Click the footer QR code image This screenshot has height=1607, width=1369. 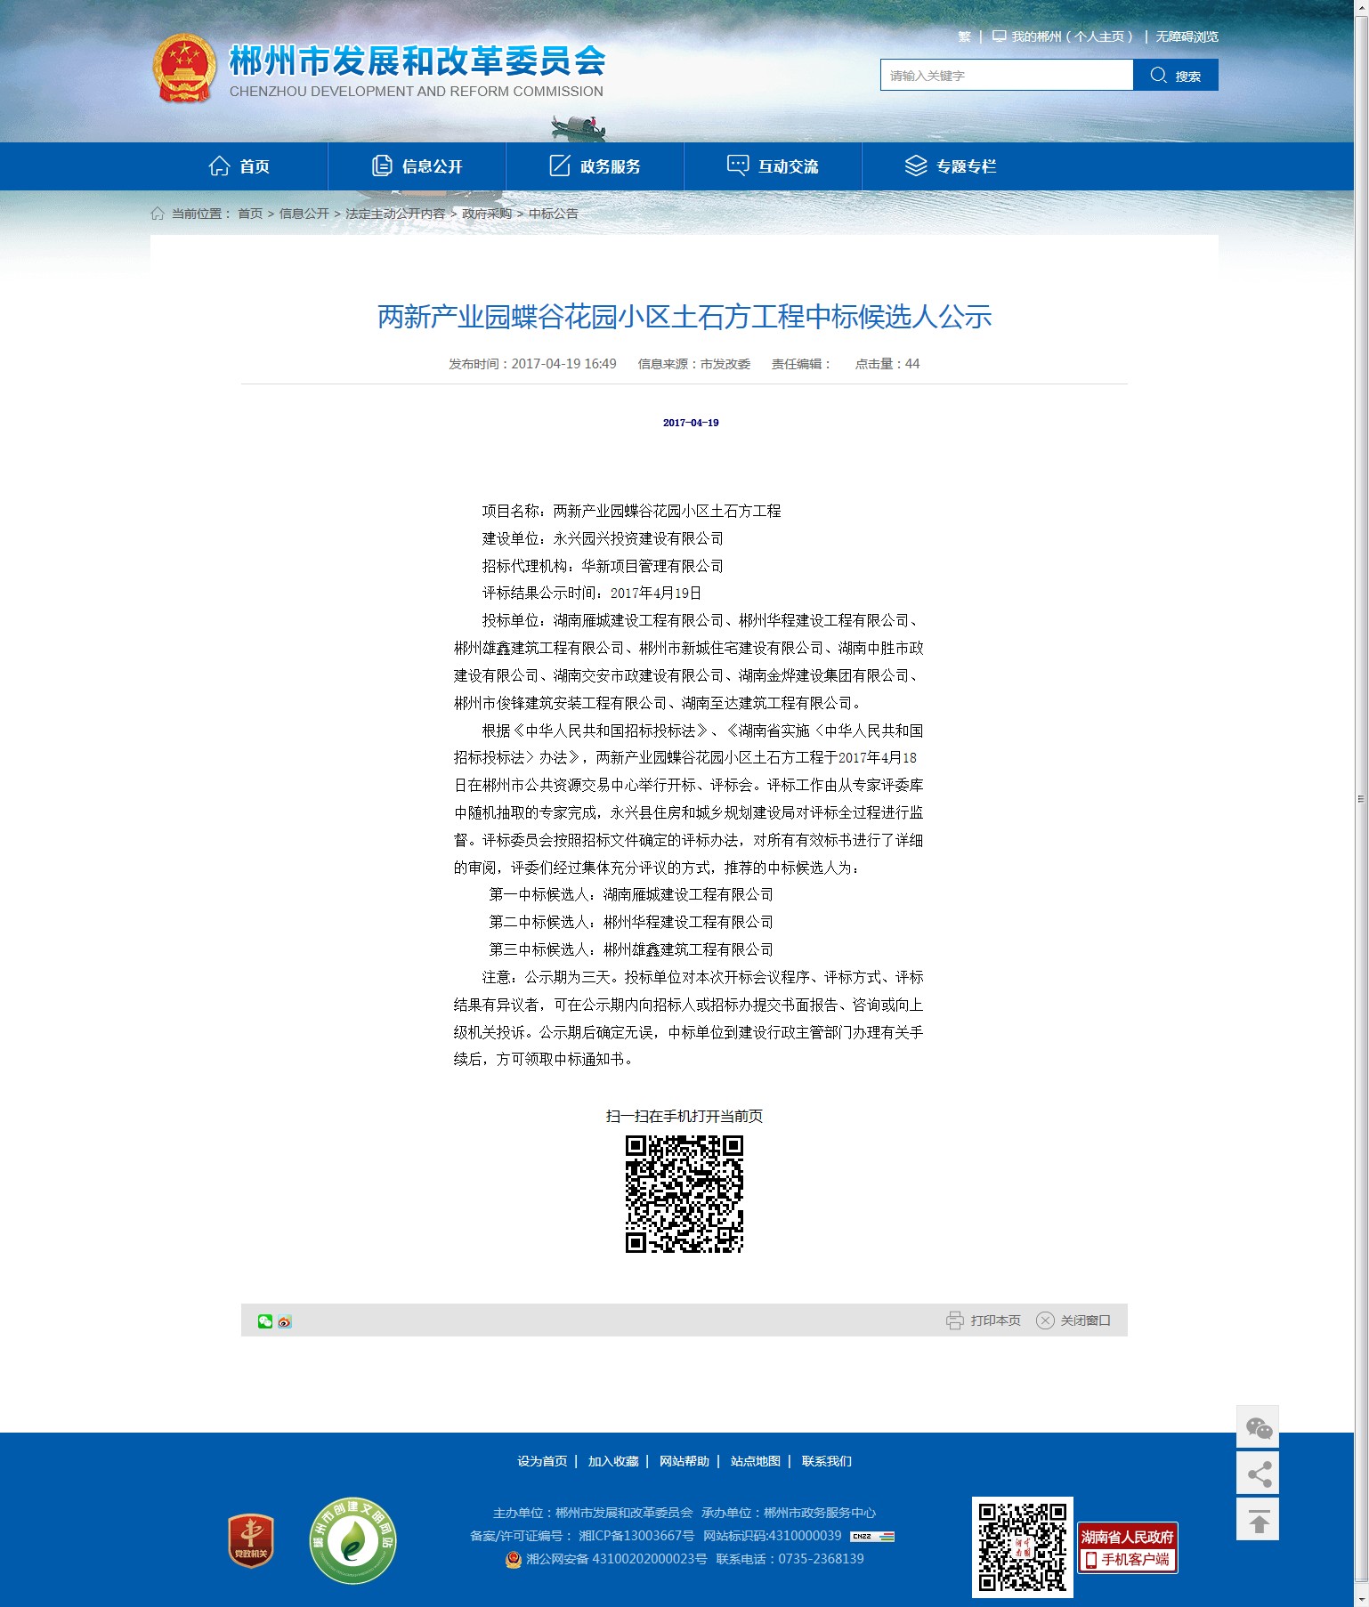tap(1023, 1546)
